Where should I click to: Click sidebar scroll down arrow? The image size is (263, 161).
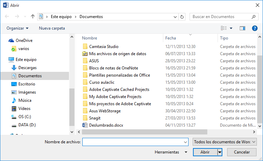72,132
